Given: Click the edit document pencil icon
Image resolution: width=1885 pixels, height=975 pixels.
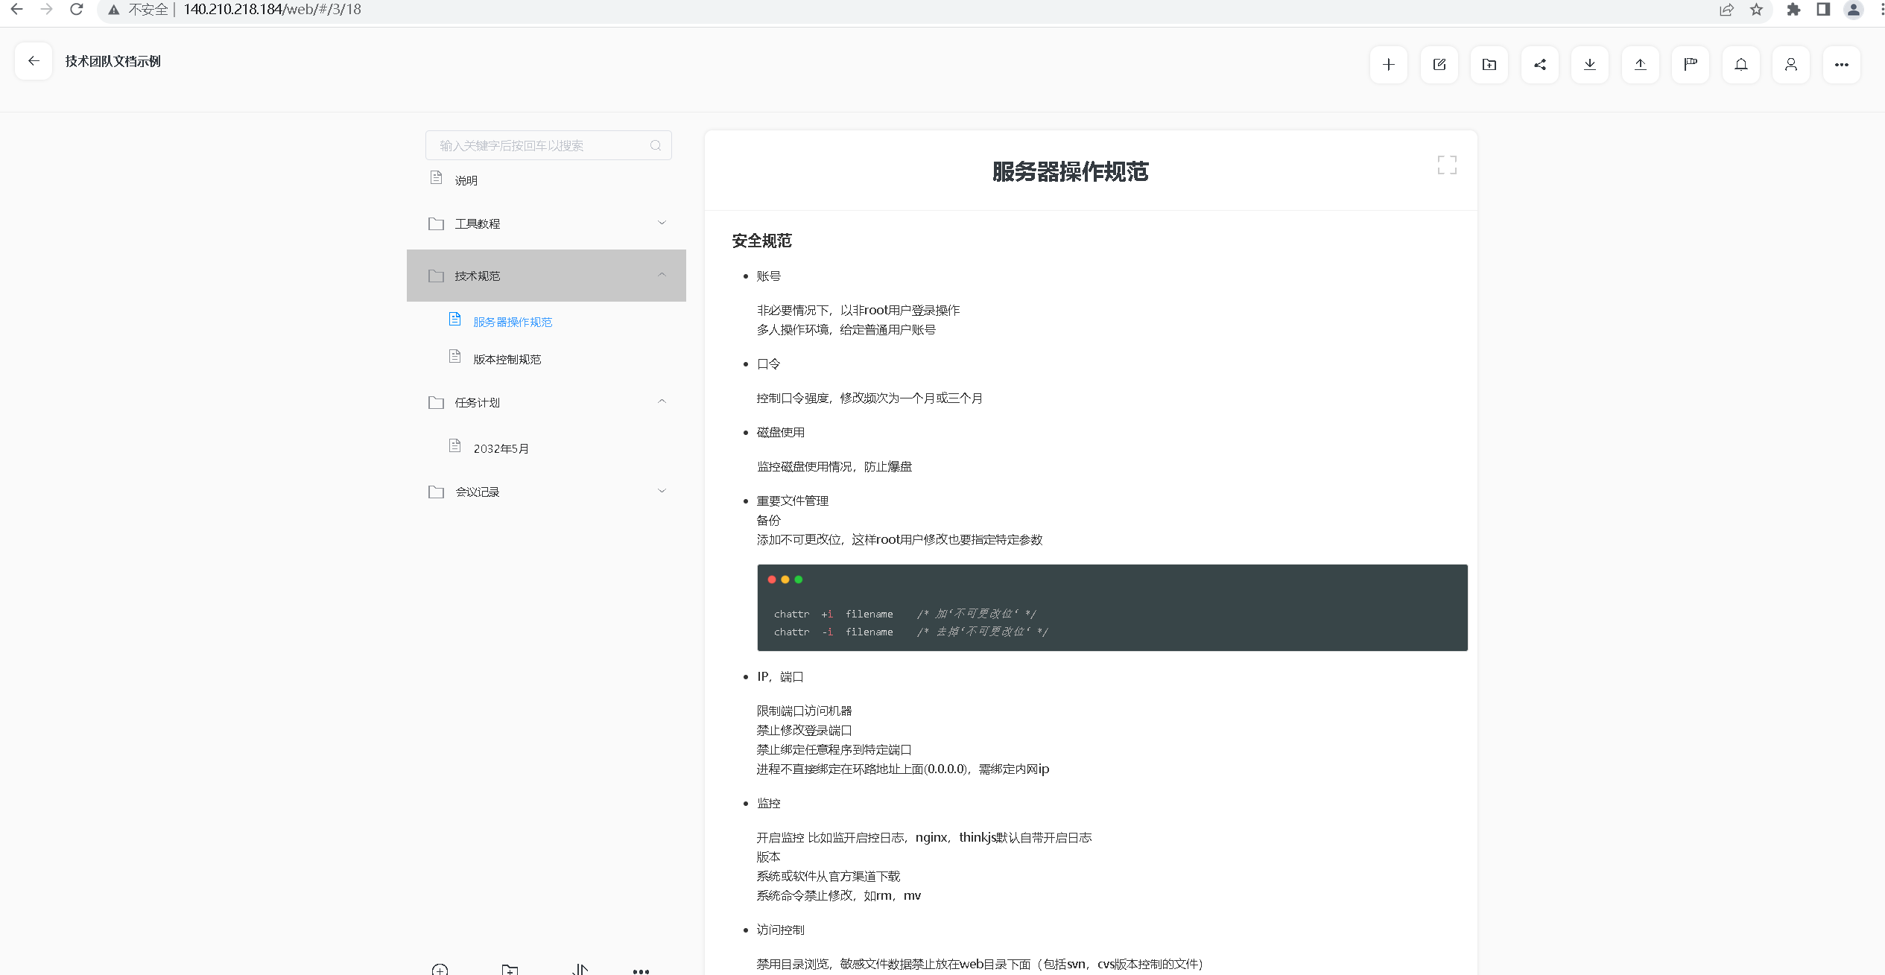Looking at the screenshot, I should click(1439, 65).
